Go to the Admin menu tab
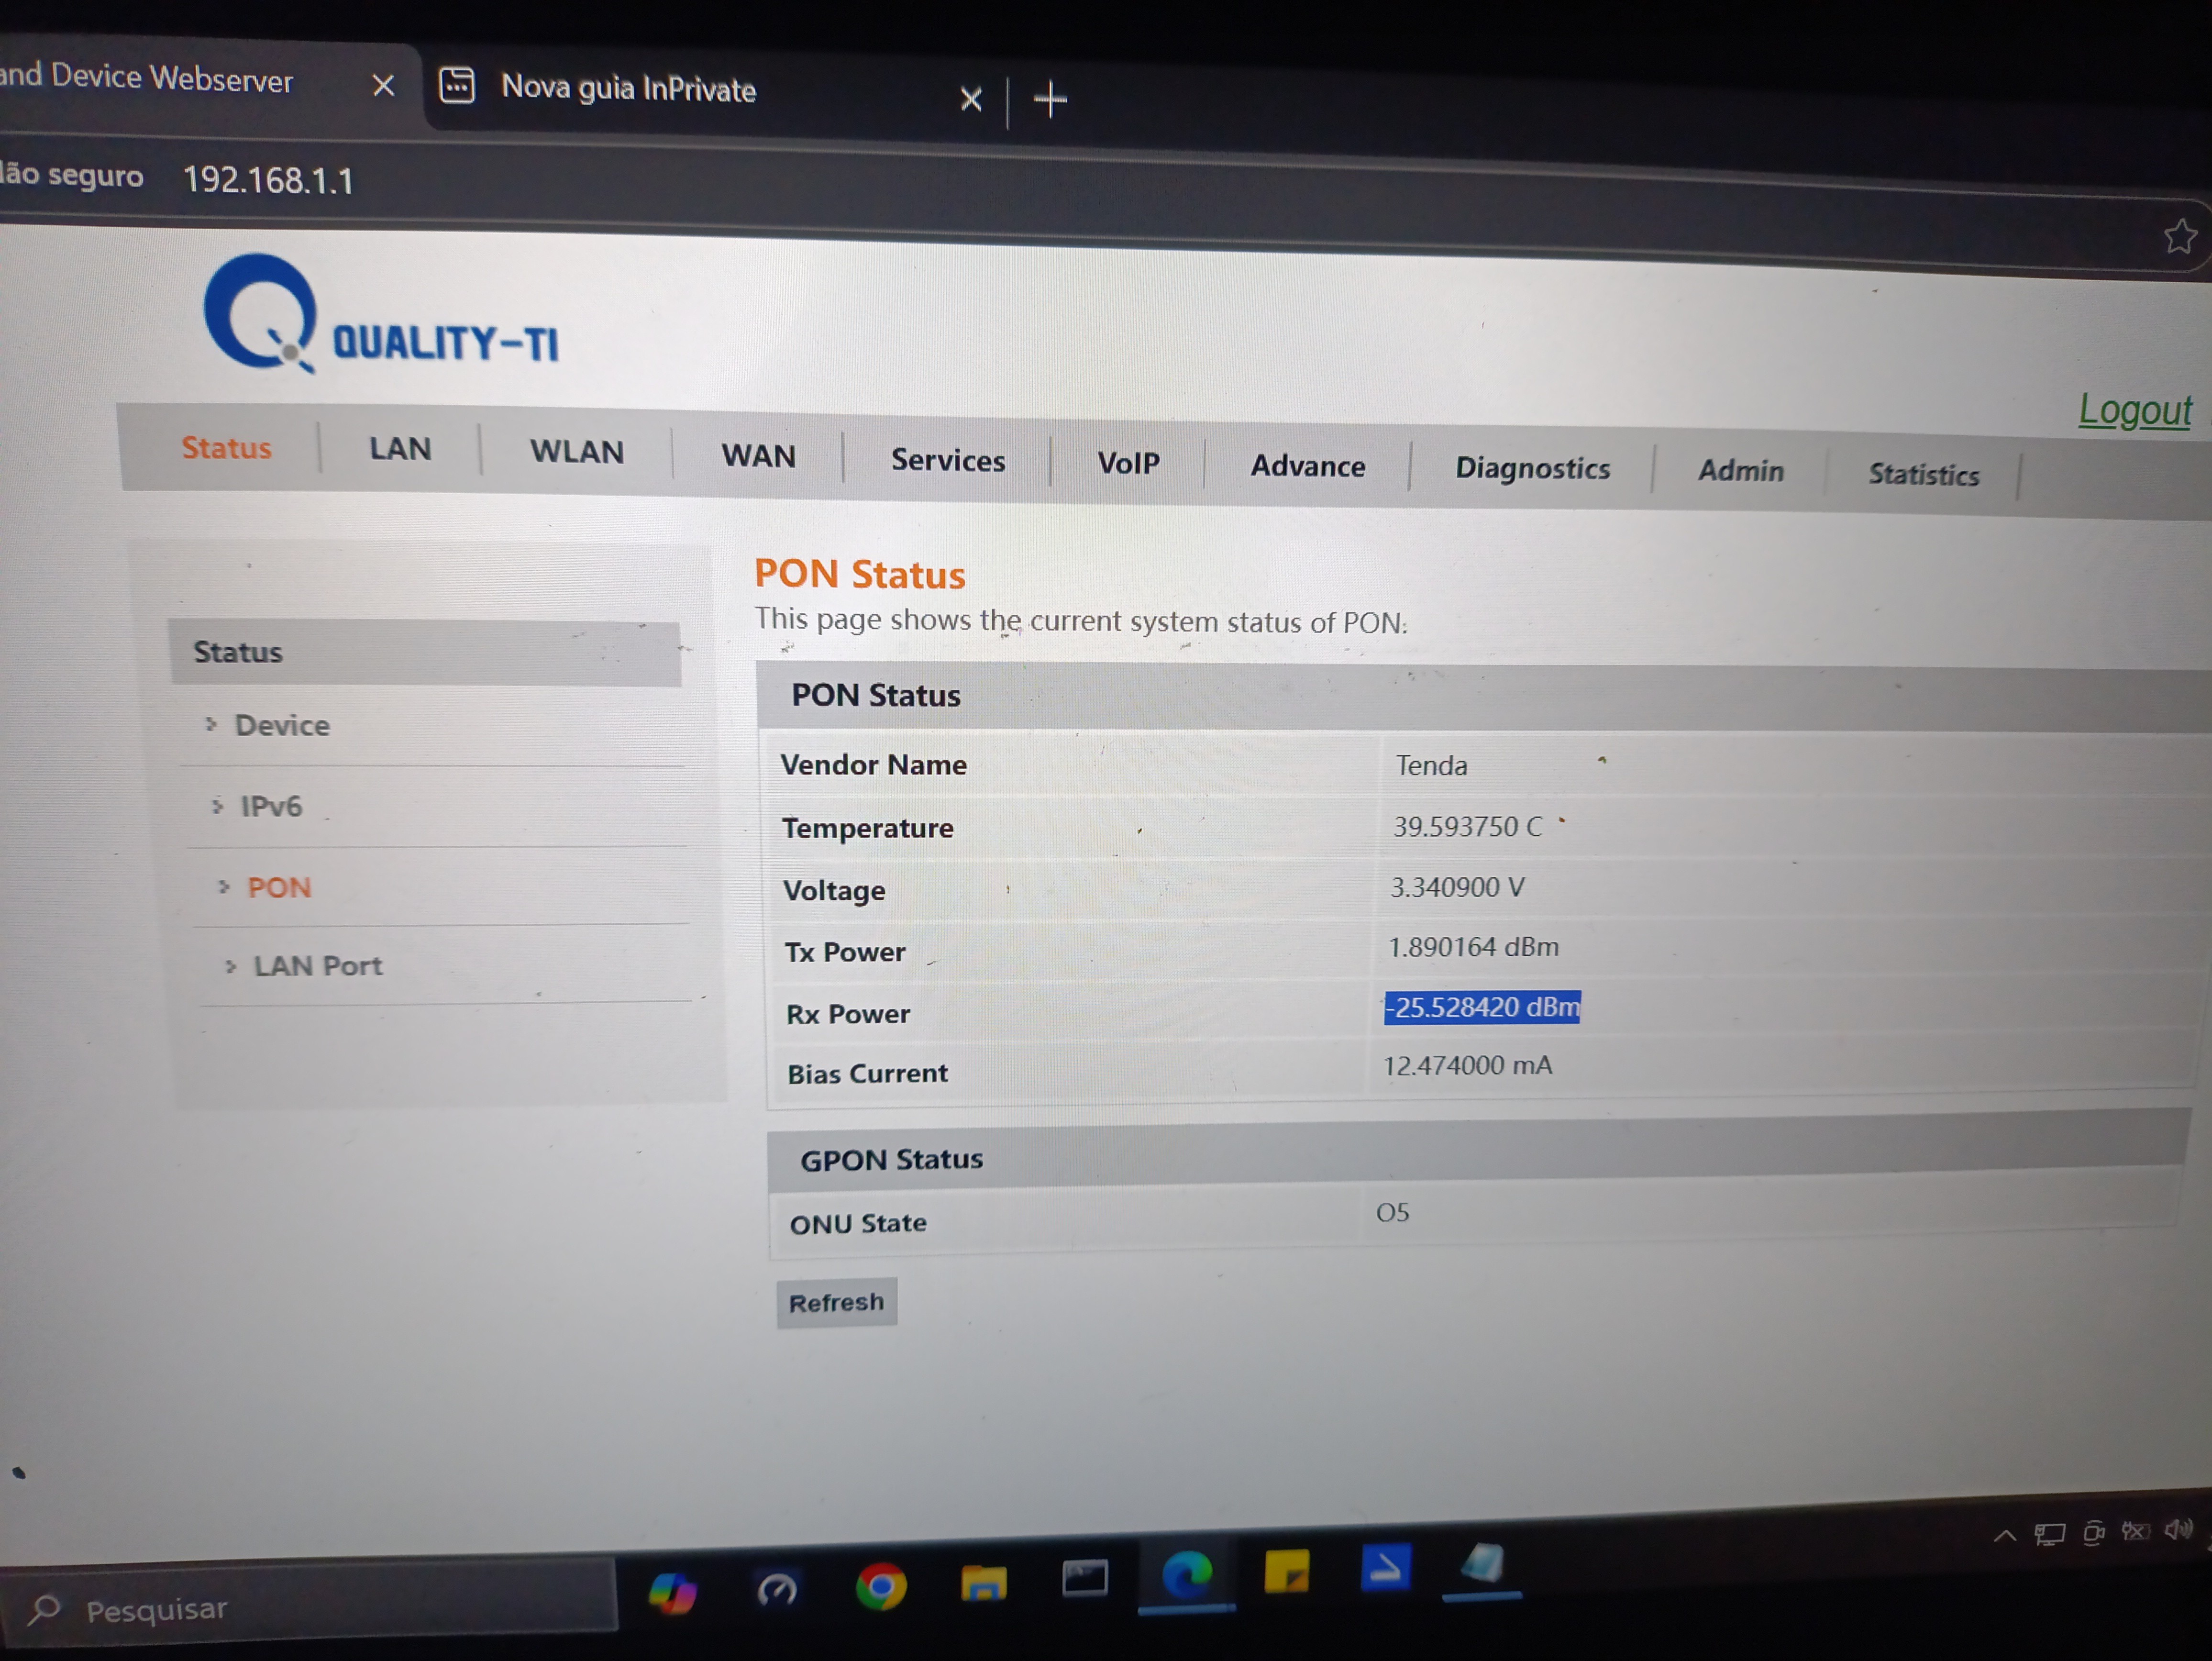Viewport: 2212px width, 1661px height. (1740, 471)
